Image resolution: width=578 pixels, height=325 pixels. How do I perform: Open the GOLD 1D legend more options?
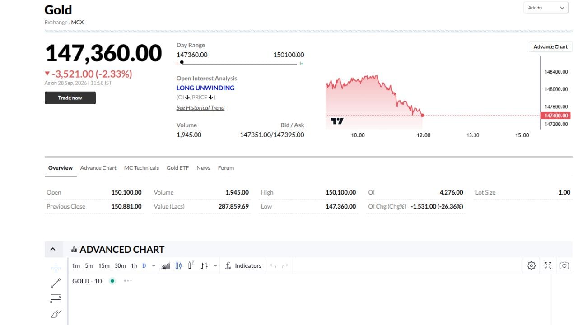(x=128, y=281)
